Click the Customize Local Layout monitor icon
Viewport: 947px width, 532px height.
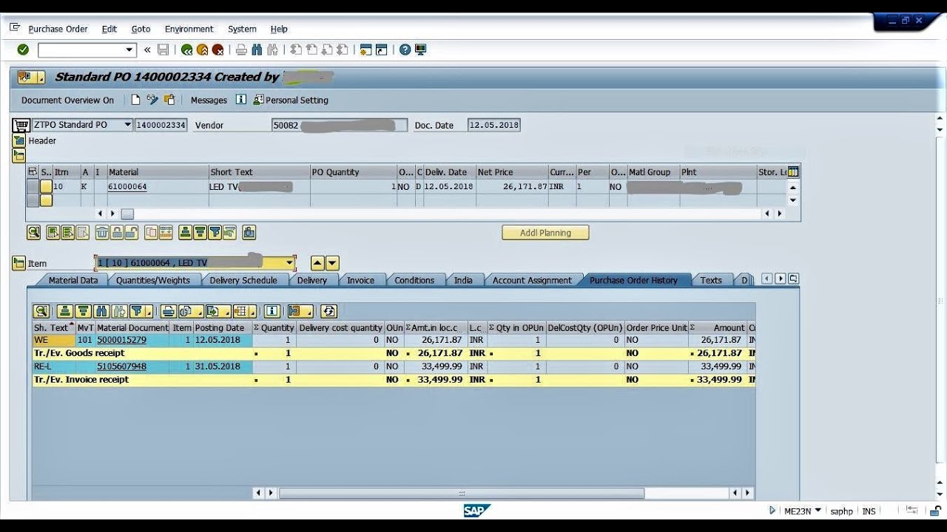click(x=420, y=50)
